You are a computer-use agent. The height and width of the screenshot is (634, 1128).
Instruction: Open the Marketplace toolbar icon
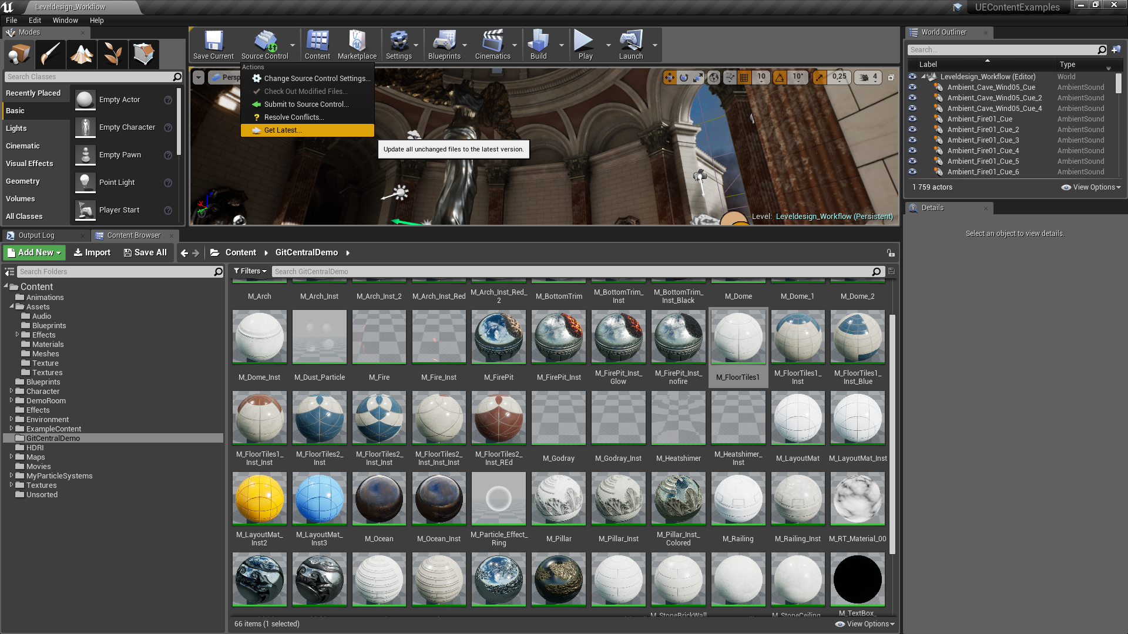pyautogui.click(x=357, y=45)
